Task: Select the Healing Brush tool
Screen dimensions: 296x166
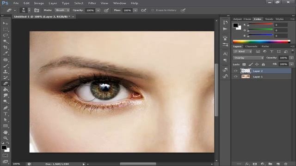Action: coord(6,59)
